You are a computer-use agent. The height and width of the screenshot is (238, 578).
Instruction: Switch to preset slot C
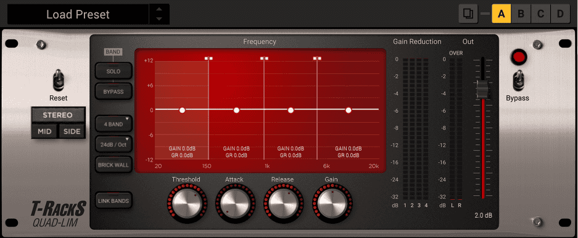pyautogui.click(x=540, y=14)
